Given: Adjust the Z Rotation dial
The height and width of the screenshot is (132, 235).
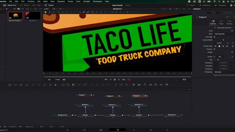Looking at the screenshot, I should pos(223,69).
